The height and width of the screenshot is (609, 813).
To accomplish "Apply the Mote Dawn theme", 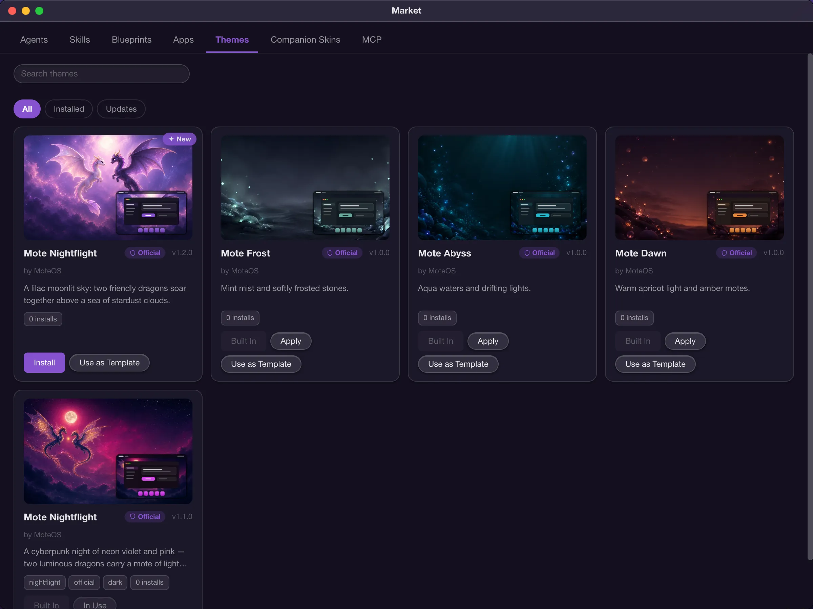I will pos(685,341).
